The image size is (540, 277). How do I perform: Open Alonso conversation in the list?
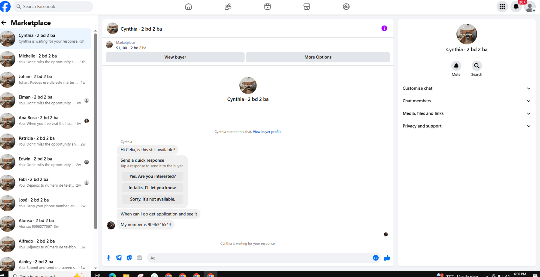[46, 224]
